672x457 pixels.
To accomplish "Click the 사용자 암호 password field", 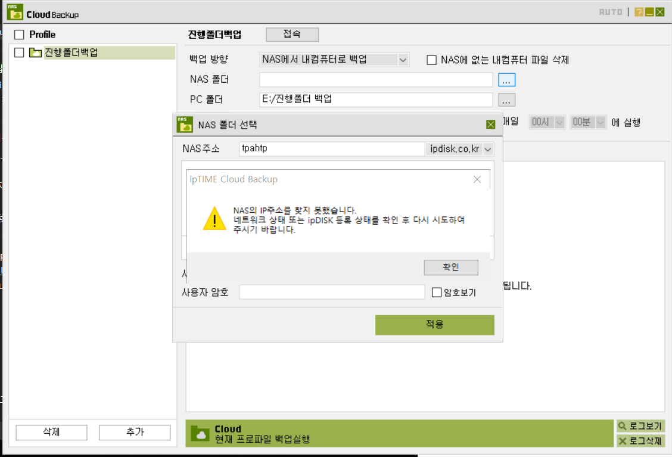I will click(x=332, y=292).
